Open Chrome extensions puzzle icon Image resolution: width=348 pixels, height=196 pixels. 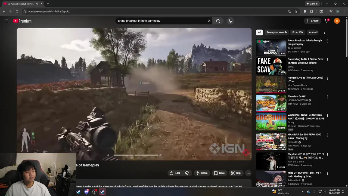click(x=312, y=11)
